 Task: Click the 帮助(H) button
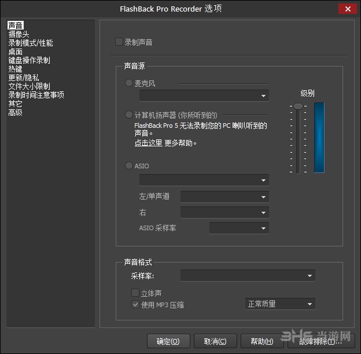click(262, 341)
